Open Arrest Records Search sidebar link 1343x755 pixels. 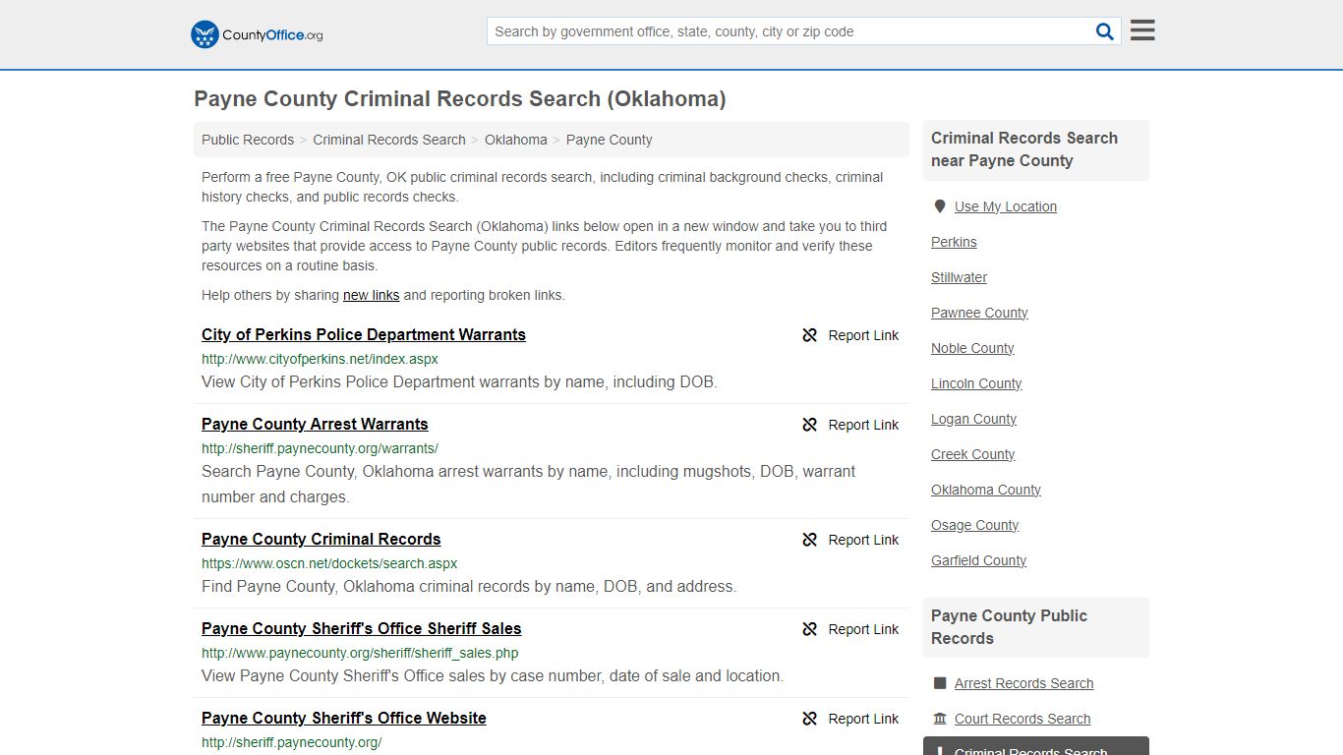click(x=1023, y=683)
